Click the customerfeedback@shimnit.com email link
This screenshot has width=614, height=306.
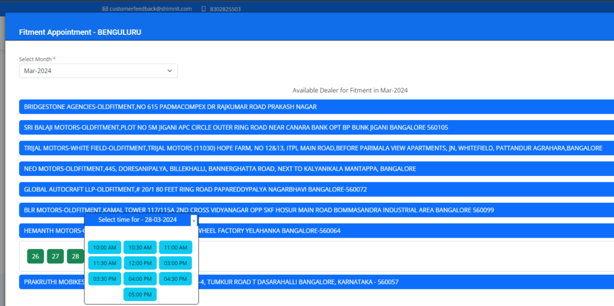(151, 8)
